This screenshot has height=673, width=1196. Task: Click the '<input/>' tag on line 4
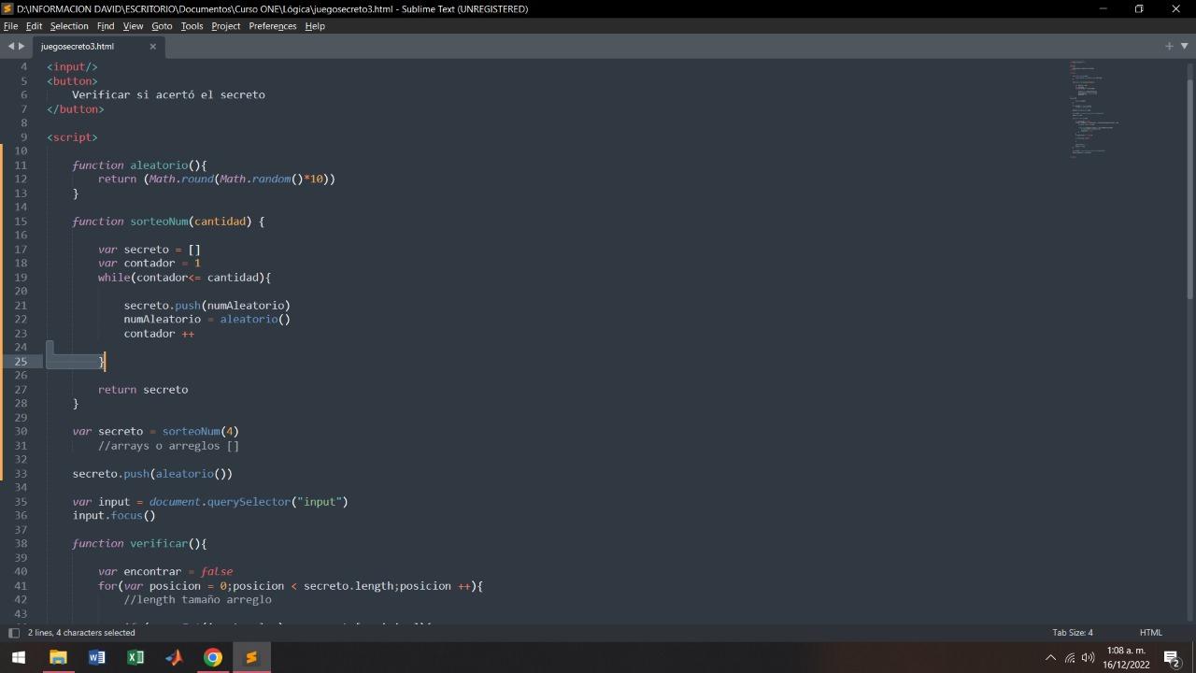point(72,67)
